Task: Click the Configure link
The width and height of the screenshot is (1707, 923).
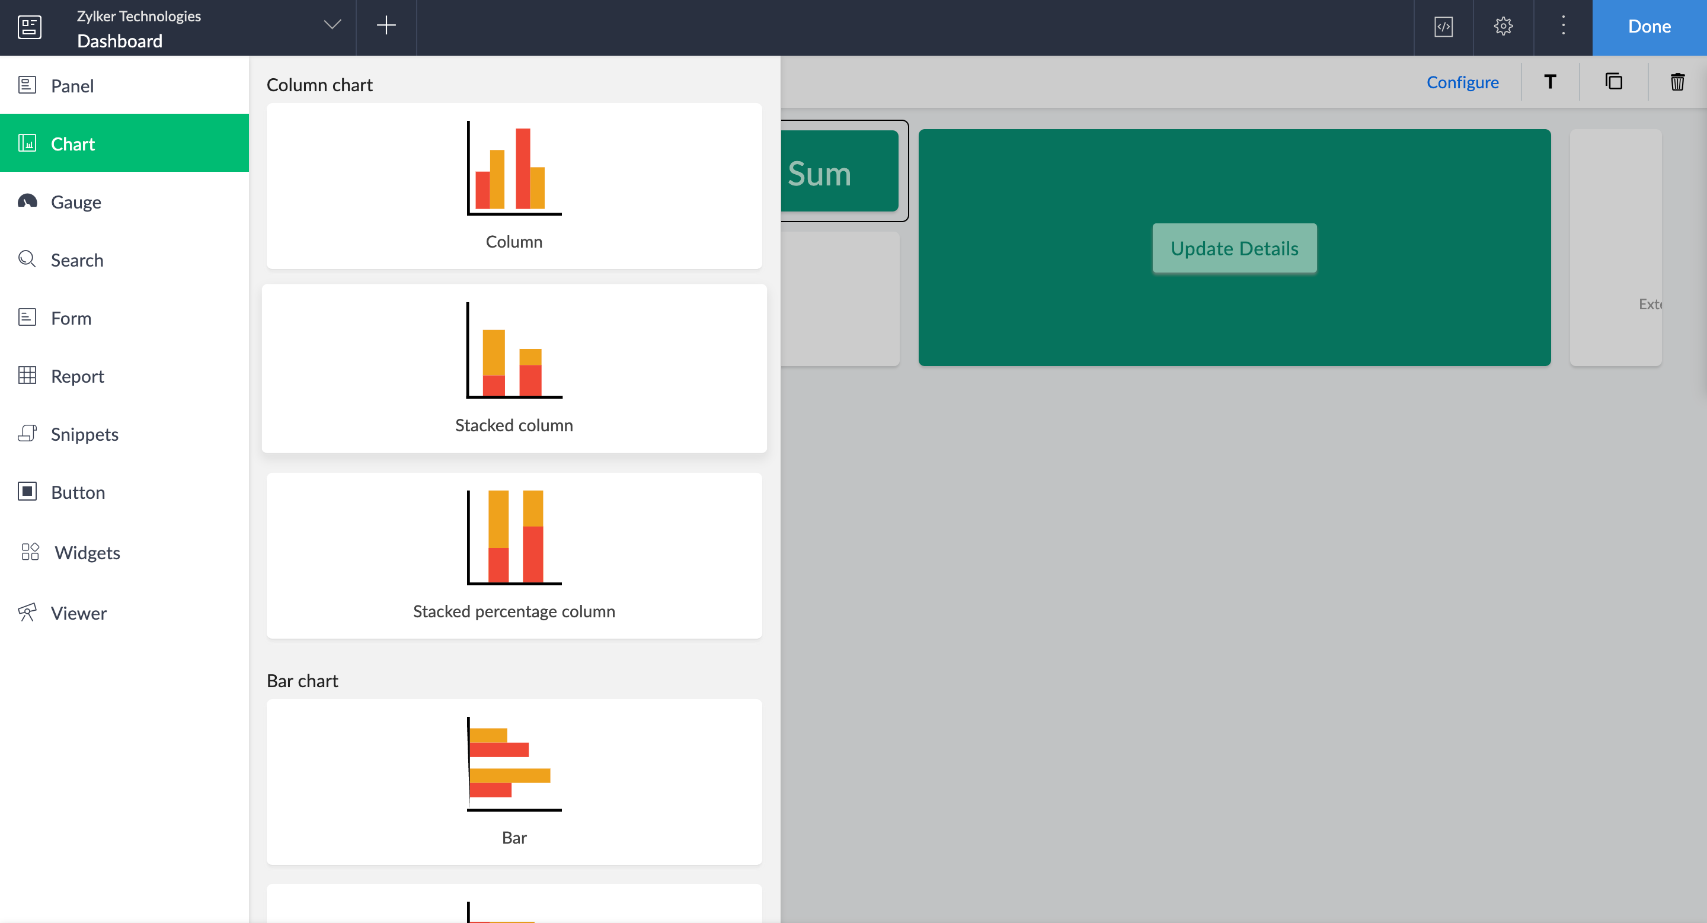Action: (1462, 82)
